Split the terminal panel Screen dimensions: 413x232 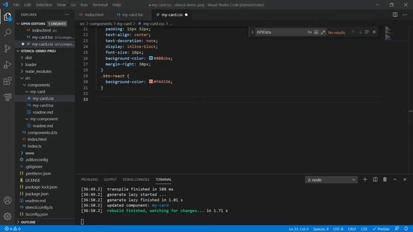[375, 179]
